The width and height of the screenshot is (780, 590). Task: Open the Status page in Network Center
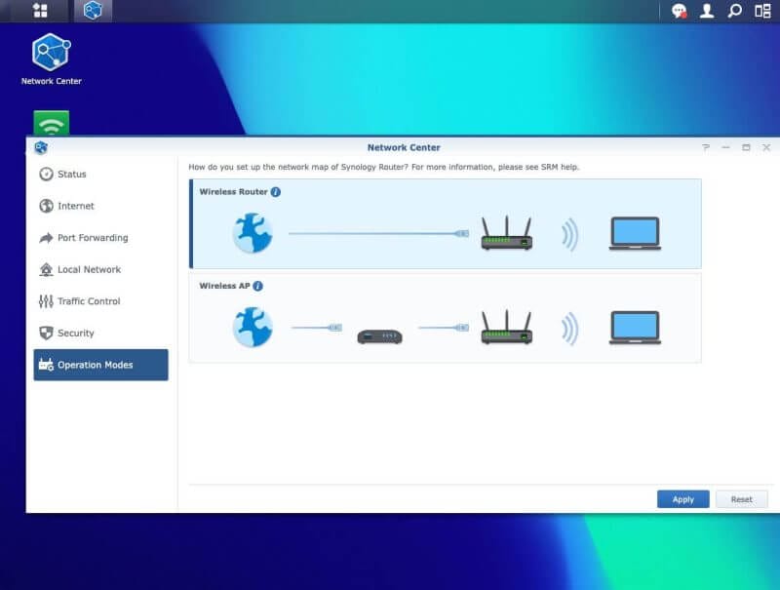coord(70,175)
